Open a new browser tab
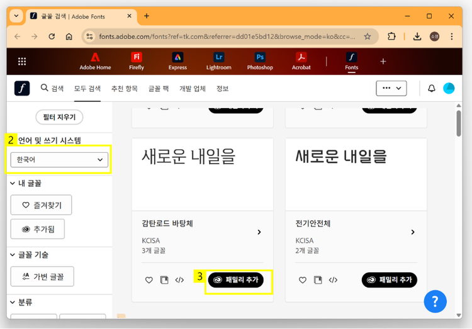The width and height of the screenshot is (472, 329). tap(147, 16)
